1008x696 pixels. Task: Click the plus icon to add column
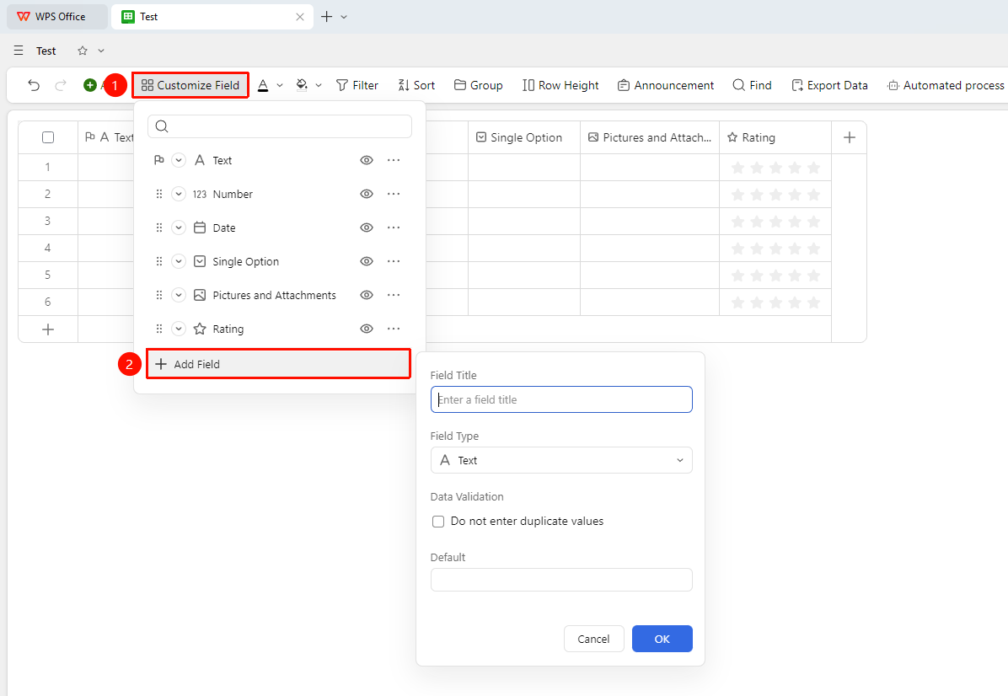[850, 137]
